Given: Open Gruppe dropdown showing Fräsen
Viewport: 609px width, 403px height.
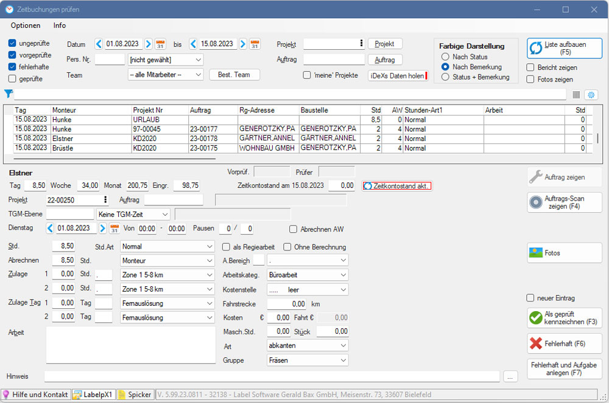Looking at the screenshot, I should pyautogui.click(x=307, y=360).
